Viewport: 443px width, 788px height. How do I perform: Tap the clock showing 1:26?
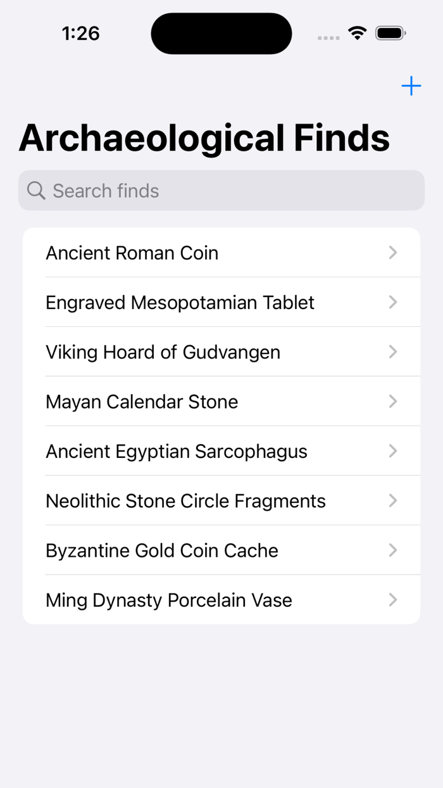[x=80, y=33]
